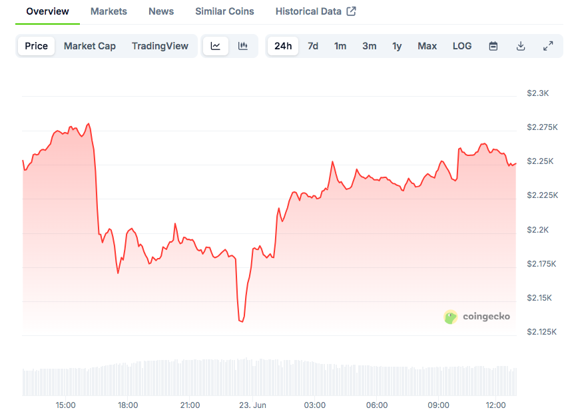This screenshot has width=568, height=414.
Task: Select the 1y time range
Action: pyautogui.click(x=397, y=46)
